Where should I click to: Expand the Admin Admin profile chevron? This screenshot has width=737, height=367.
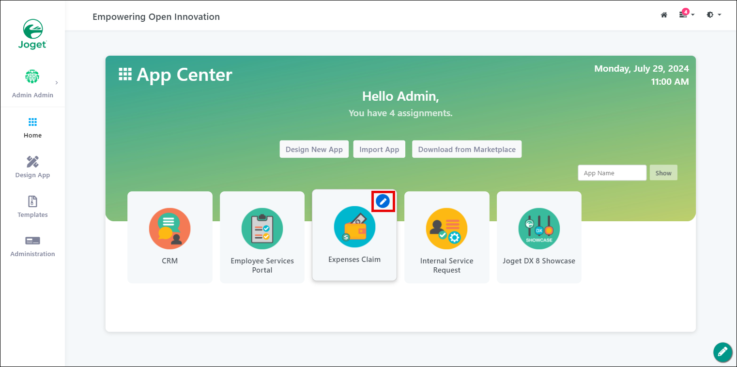[57, 83]
